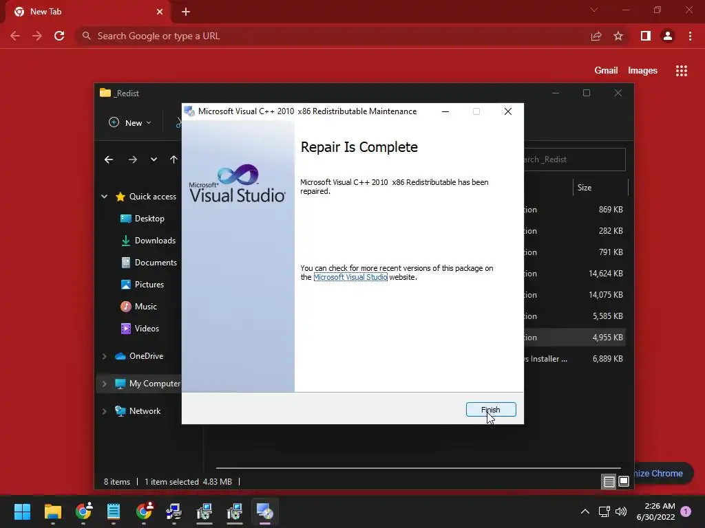
Task: Collapse the Quick access tree section
Action: tap(105, 196)
